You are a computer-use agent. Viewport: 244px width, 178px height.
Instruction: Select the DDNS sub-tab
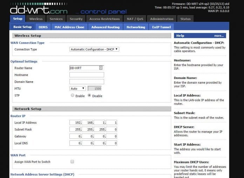pos(43,27)
